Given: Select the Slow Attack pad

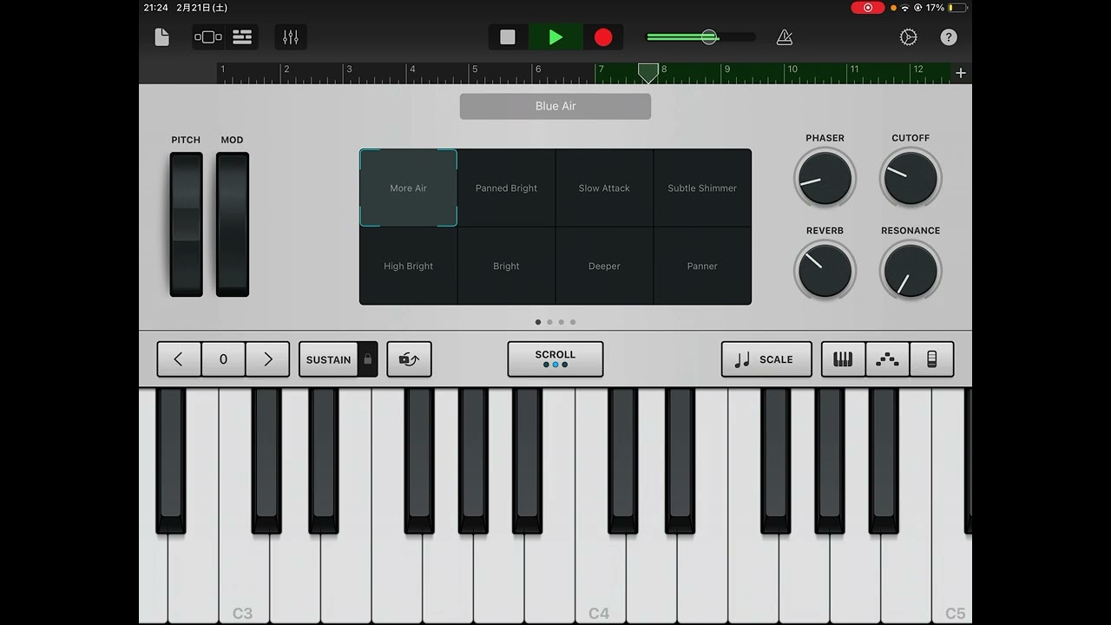Looking at the screenshot, I should tap(604, 187).
